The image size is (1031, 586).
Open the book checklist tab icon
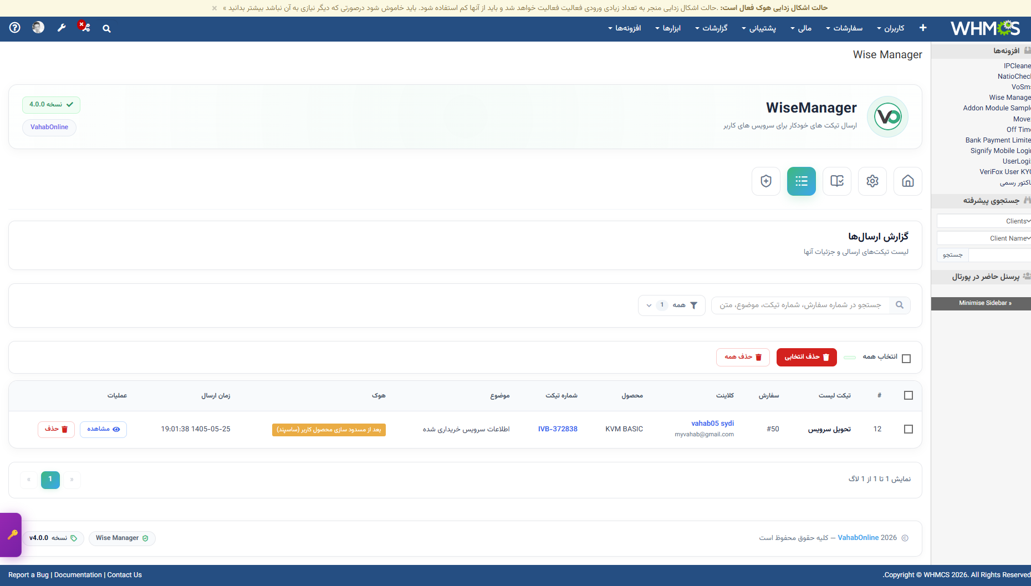click(x=837, y=181)
